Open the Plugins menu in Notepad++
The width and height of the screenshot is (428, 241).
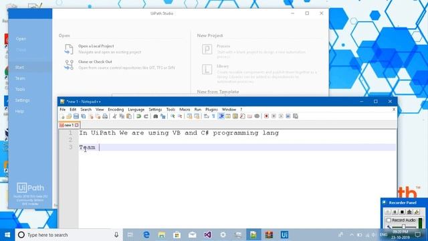[x=211, y=109]
